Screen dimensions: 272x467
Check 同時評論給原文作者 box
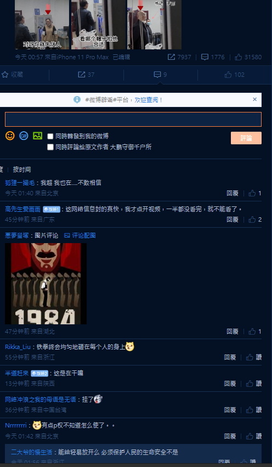[50, 147]
